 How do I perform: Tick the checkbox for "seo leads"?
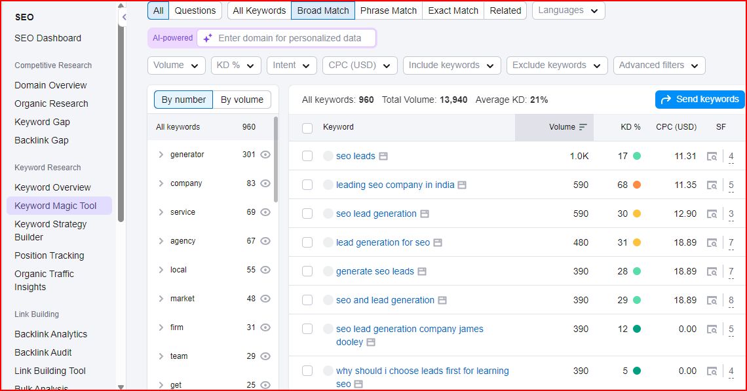click(307, 156)
